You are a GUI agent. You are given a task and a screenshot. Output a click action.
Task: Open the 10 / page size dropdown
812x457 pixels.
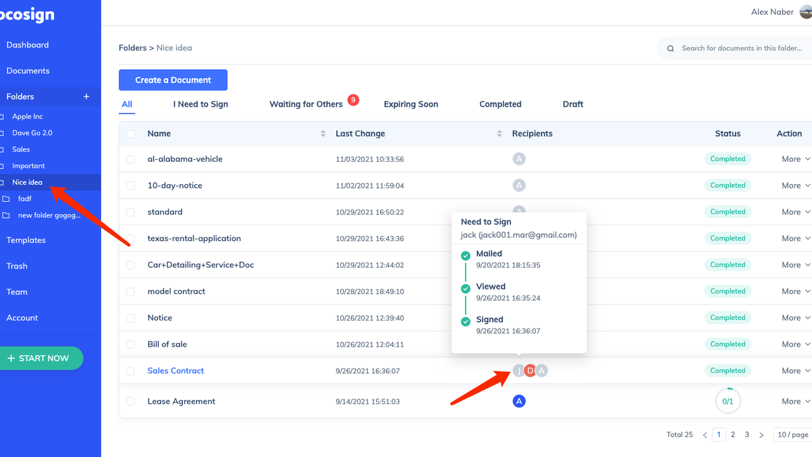click(x=792, y=435)
